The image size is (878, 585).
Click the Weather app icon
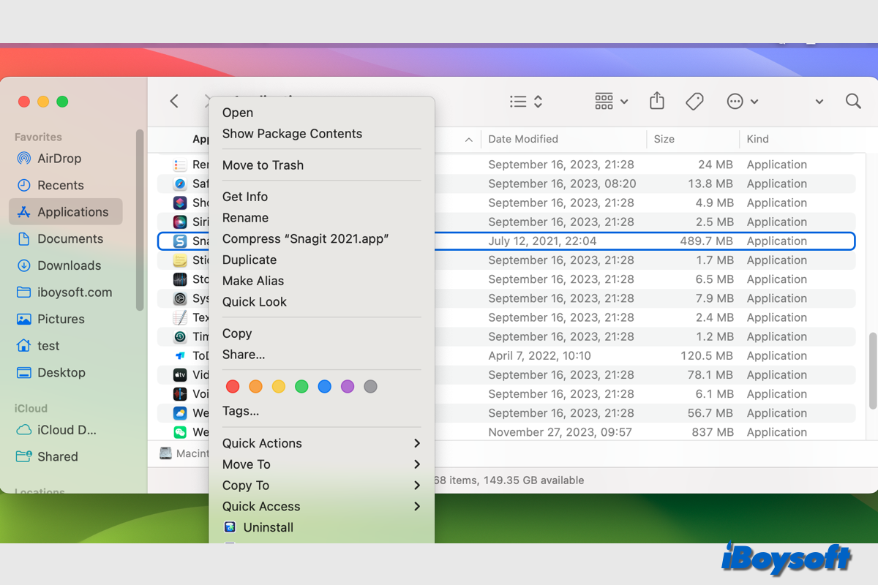coord(180,413)
